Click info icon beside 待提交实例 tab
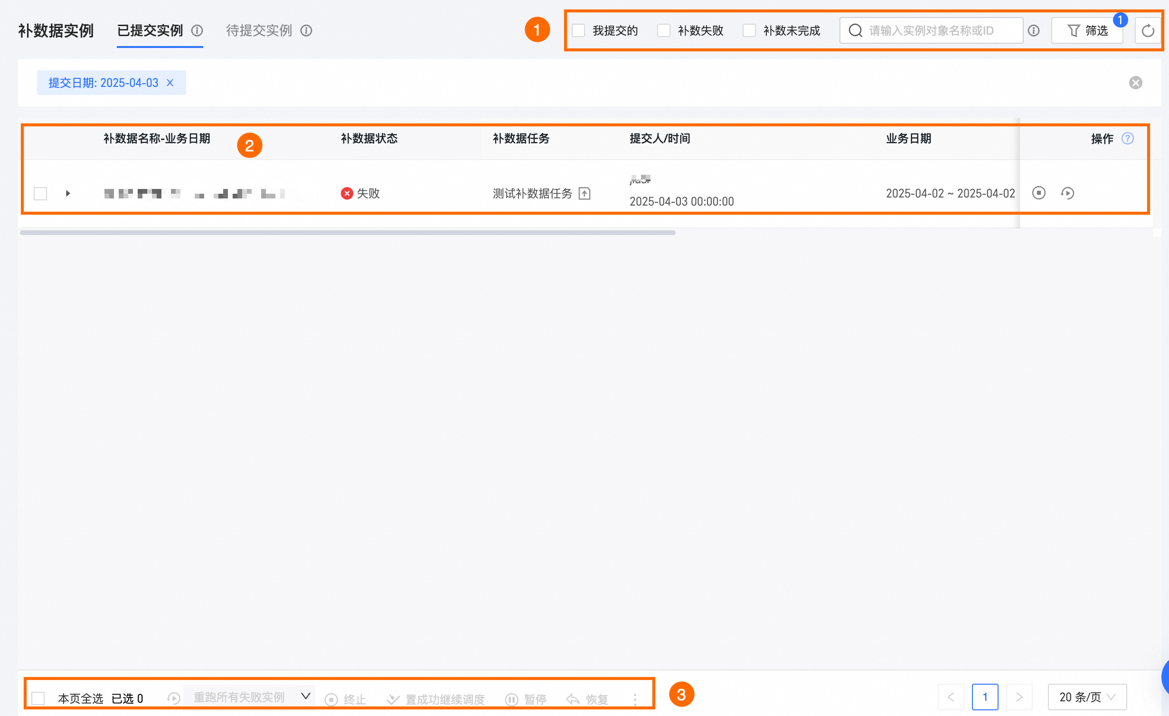Screen dimensions: 1169x716 [306, 31]
